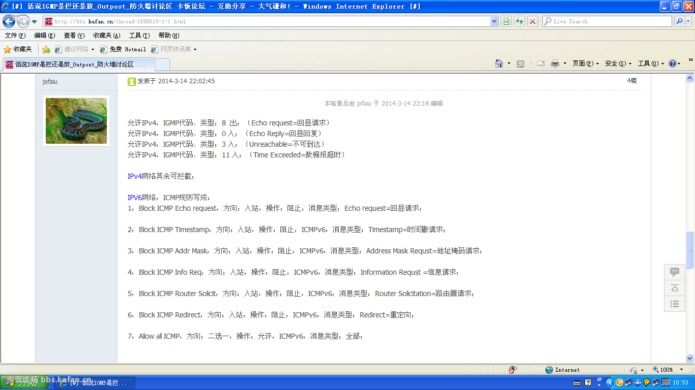The width and height of the screenshot is (695, 390).
Task: Click the floating reply speech bubble icon
Action: (675, 272)
